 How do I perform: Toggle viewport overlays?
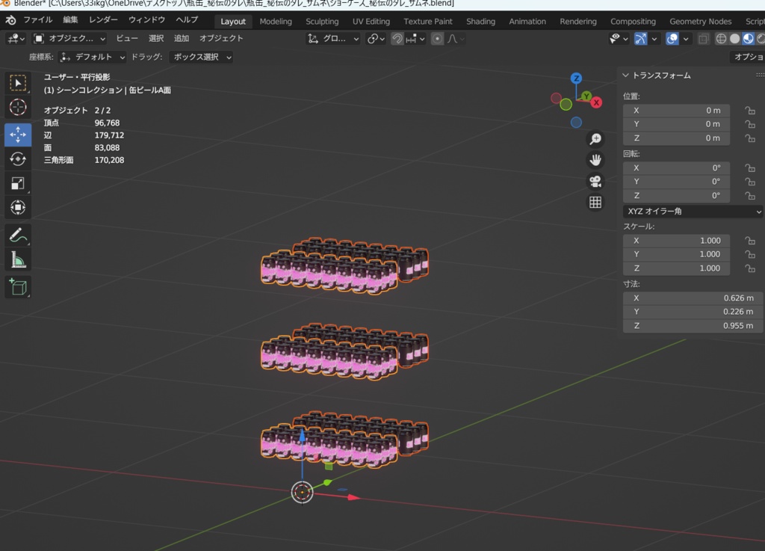[672, 39]
